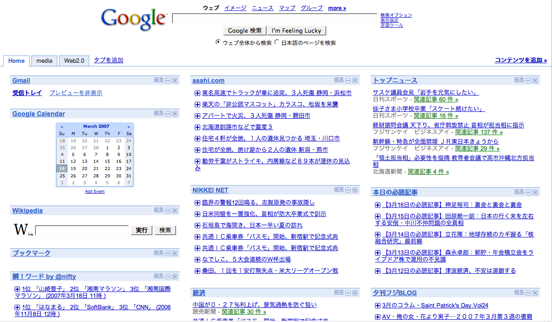Collapse the 瞬！ワード by @nifty gadget
552x322 pixels.
tap(168, 276)
